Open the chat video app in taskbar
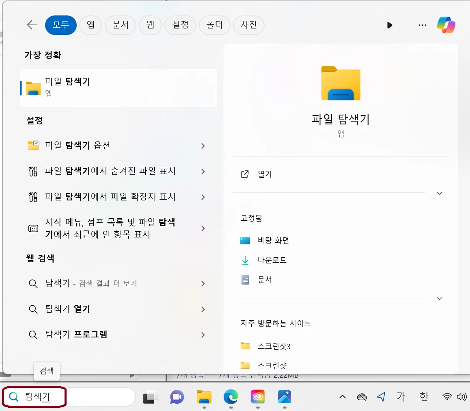 [177, 397]
